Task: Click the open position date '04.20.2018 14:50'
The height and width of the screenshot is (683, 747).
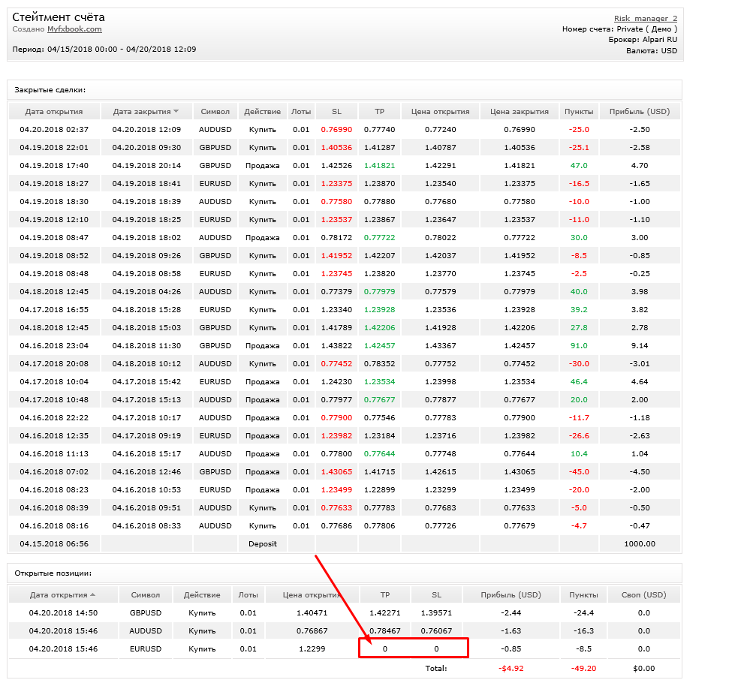Action: tap(63, 613)
